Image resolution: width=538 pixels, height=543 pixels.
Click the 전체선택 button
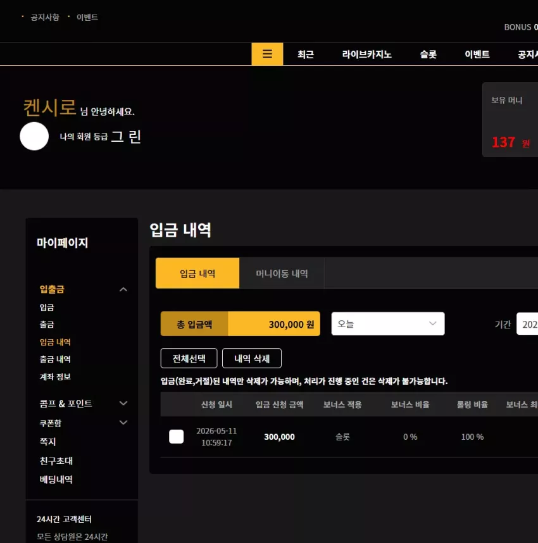click(x=189, y=358)
